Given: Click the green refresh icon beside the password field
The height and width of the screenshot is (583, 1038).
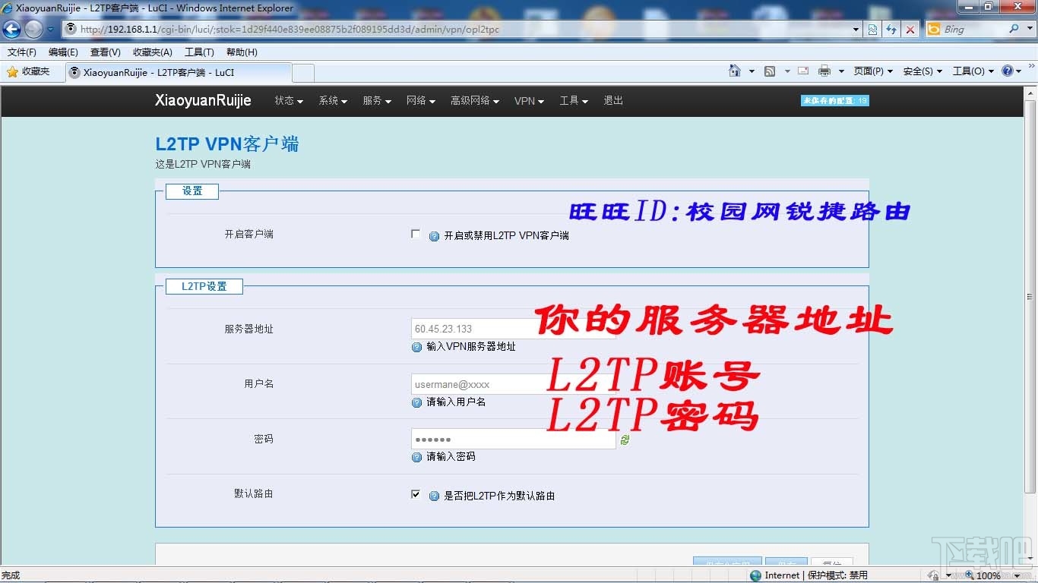Looking at the screenshot, I should pos(625,440).
